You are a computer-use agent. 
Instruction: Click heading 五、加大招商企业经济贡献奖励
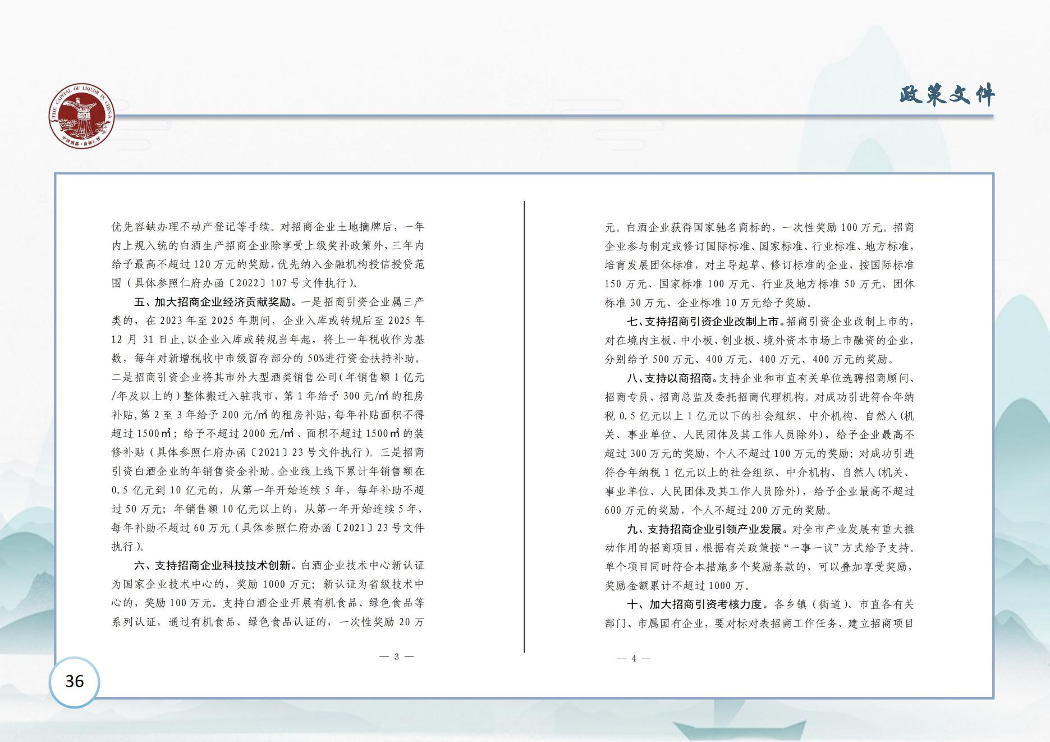click(x=212, y=302)
